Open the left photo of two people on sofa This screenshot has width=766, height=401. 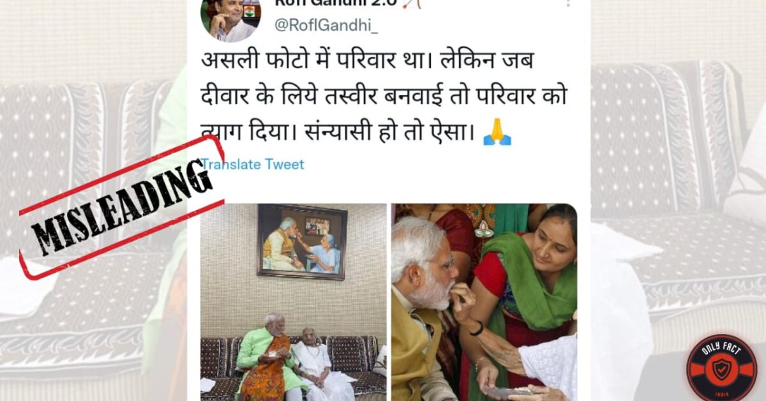tap(294, 302)
